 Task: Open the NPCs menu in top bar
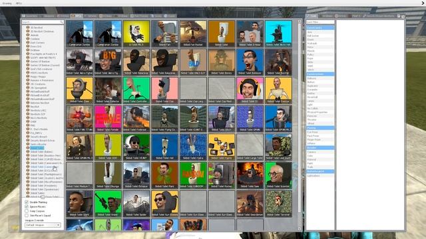pos(19,3)
